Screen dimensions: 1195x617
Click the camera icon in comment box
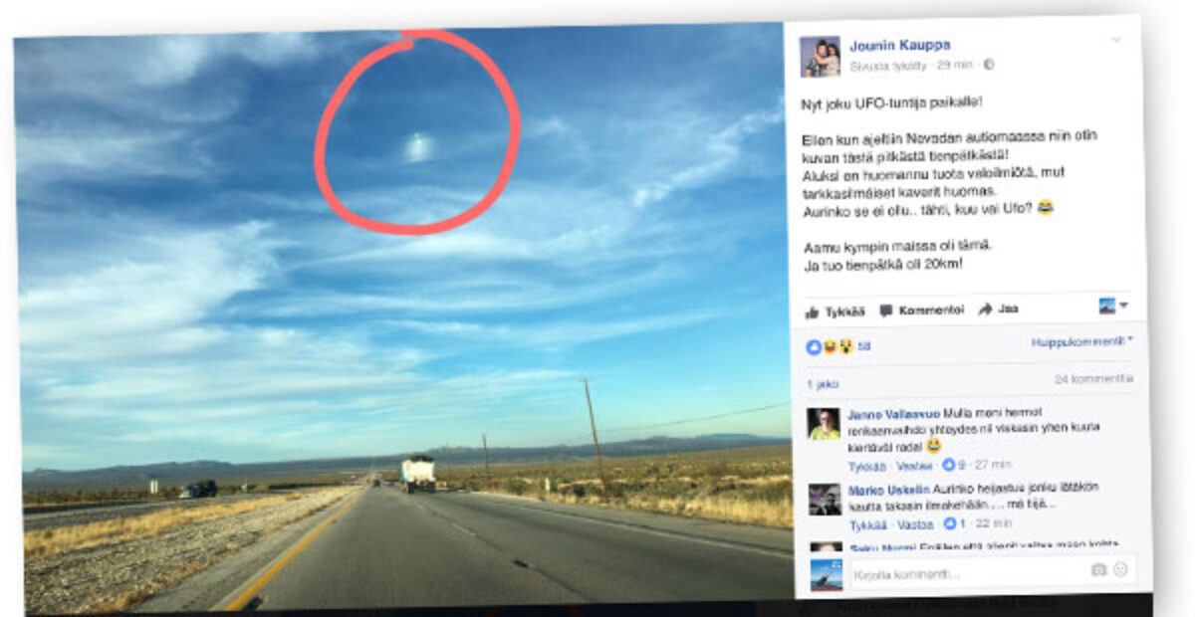(x=1098, y=569)
